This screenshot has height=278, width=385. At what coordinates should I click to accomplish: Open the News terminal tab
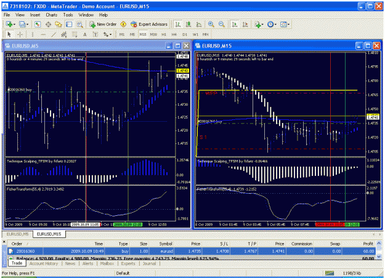(70, 263)
